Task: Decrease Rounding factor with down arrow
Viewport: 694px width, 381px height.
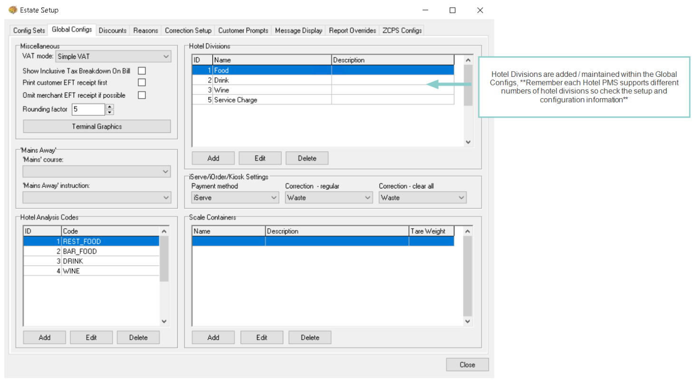Action: pyautogui.click(x=110, y=112)
